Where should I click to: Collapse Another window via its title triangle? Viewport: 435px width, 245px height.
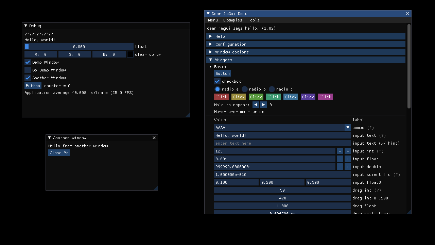point(50,138)
